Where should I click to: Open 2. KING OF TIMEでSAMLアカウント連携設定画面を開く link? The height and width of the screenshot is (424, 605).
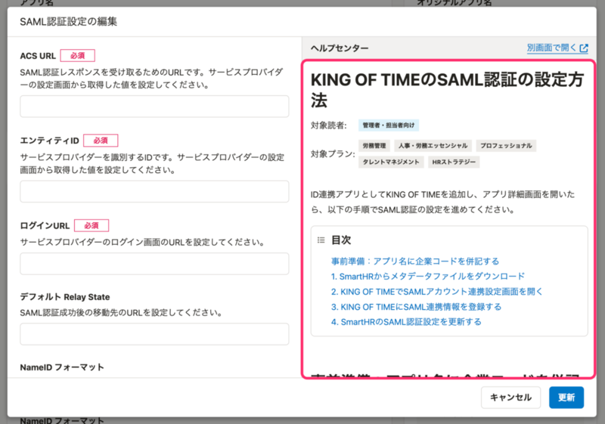tap(437, 292)
